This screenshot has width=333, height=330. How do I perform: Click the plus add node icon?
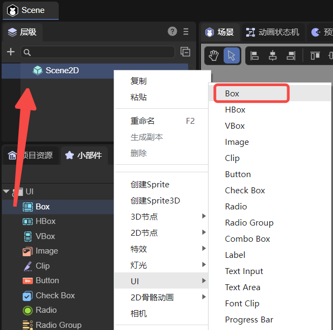click(x=10, y=52)
